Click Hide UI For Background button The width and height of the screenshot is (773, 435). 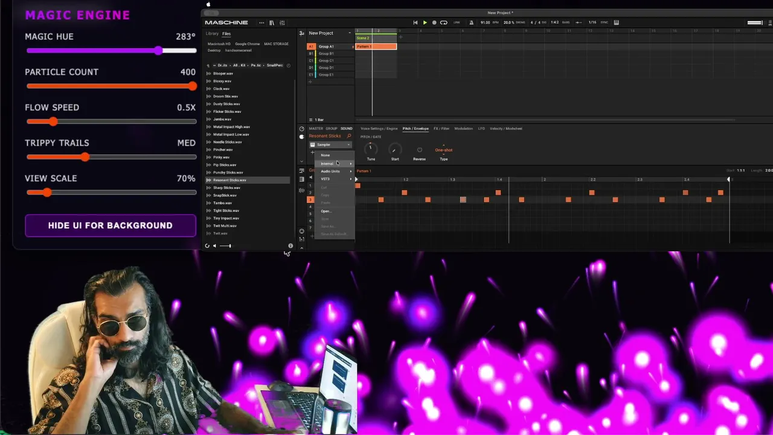click(111, 225)
